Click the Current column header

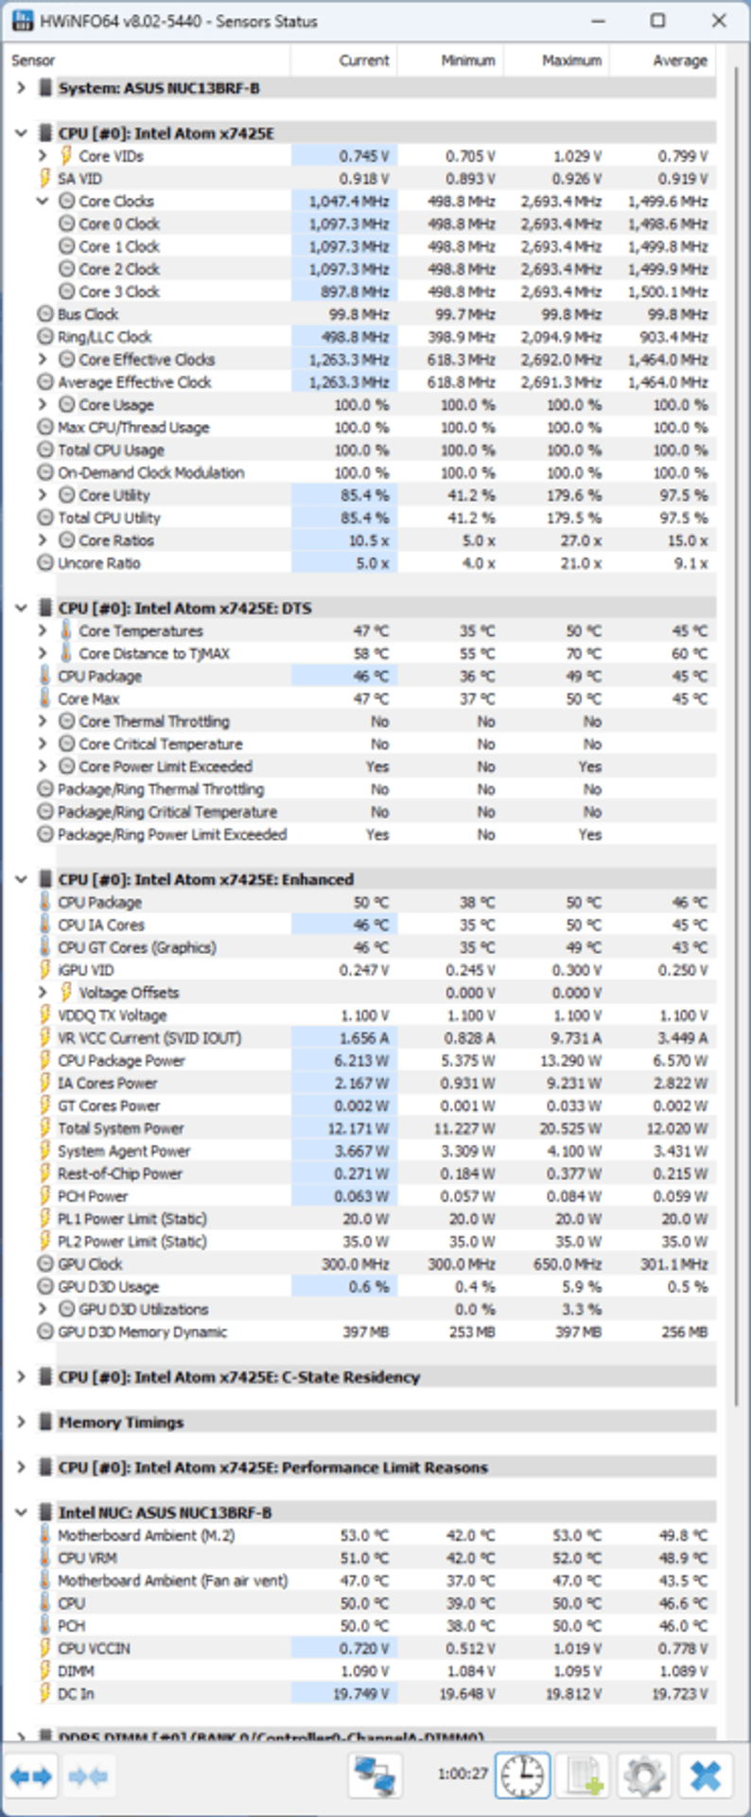coord(344,60)
